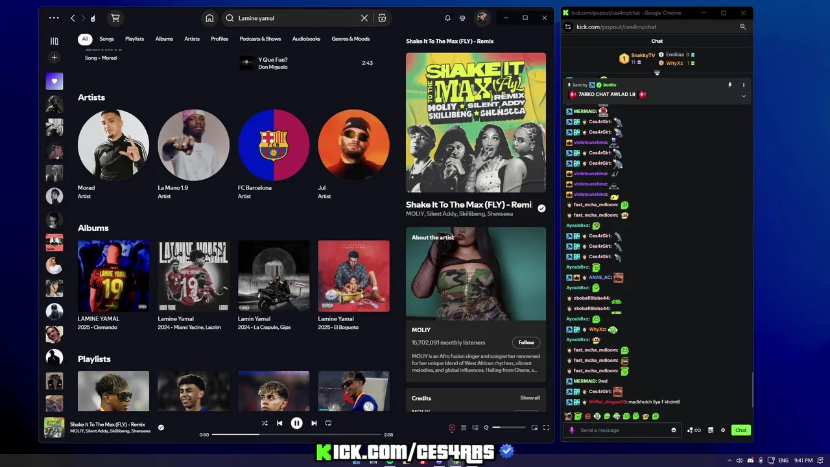830x467 pixels.
Task: Open connect to device icon
Action: click(475, 427)
